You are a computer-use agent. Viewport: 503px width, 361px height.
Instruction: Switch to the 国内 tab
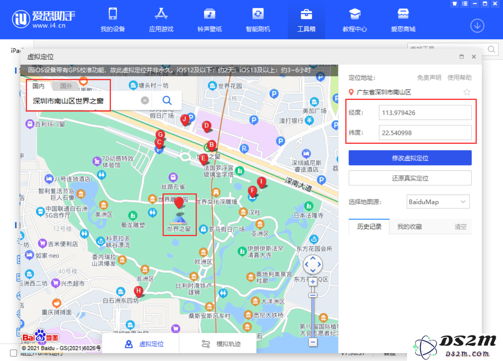38,86
